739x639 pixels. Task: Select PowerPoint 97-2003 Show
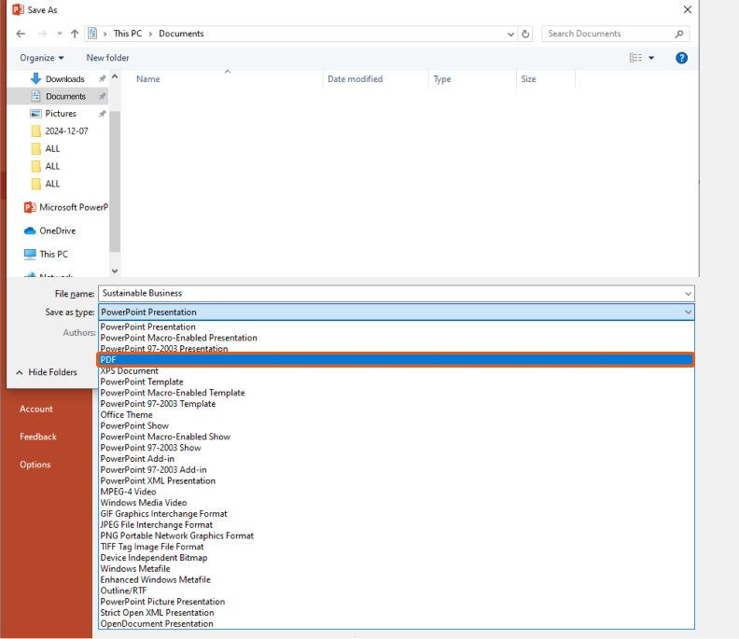[397, 448]
